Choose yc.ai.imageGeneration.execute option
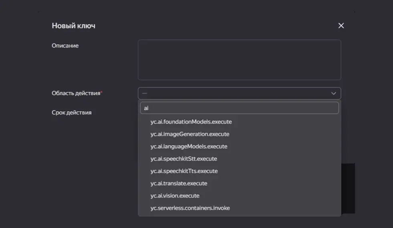This screenshot has height=228, width=393. (190, 134)
